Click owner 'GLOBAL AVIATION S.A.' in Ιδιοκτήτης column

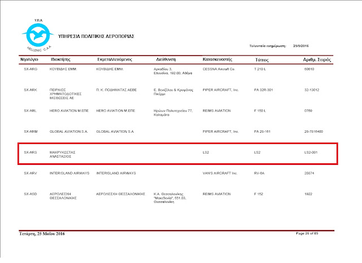point(68,131)
